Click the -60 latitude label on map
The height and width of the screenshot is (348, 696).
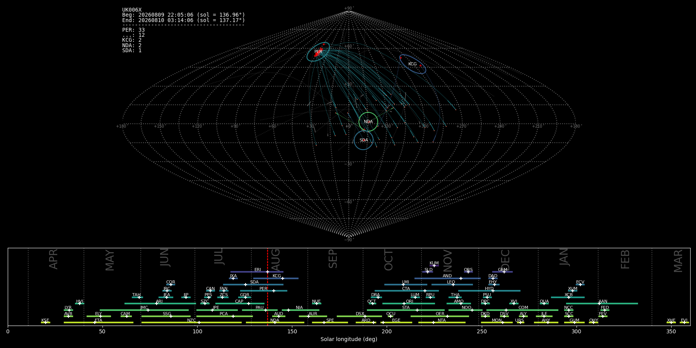[349, 202]
